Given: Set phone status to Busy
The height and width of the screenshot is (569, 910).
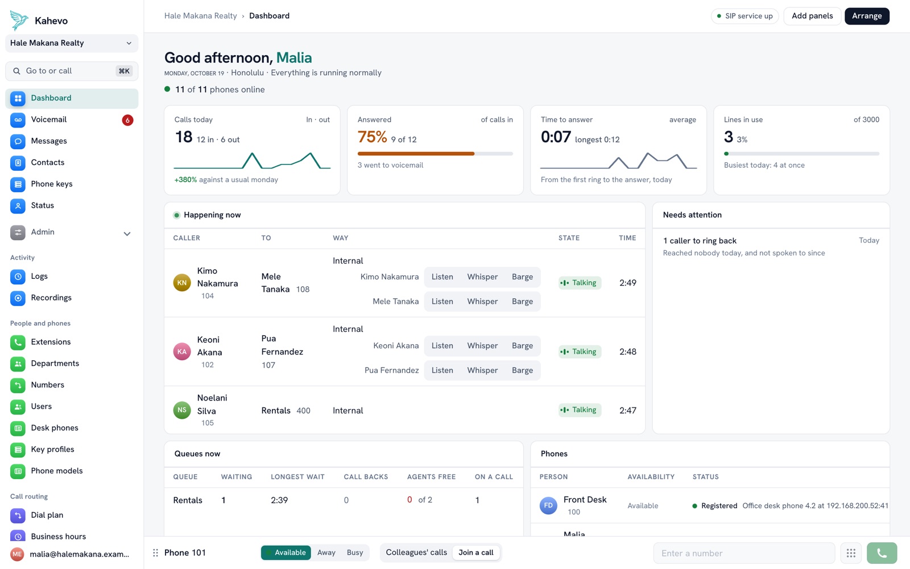Looking at the screenshot, I should click(355, 552).
